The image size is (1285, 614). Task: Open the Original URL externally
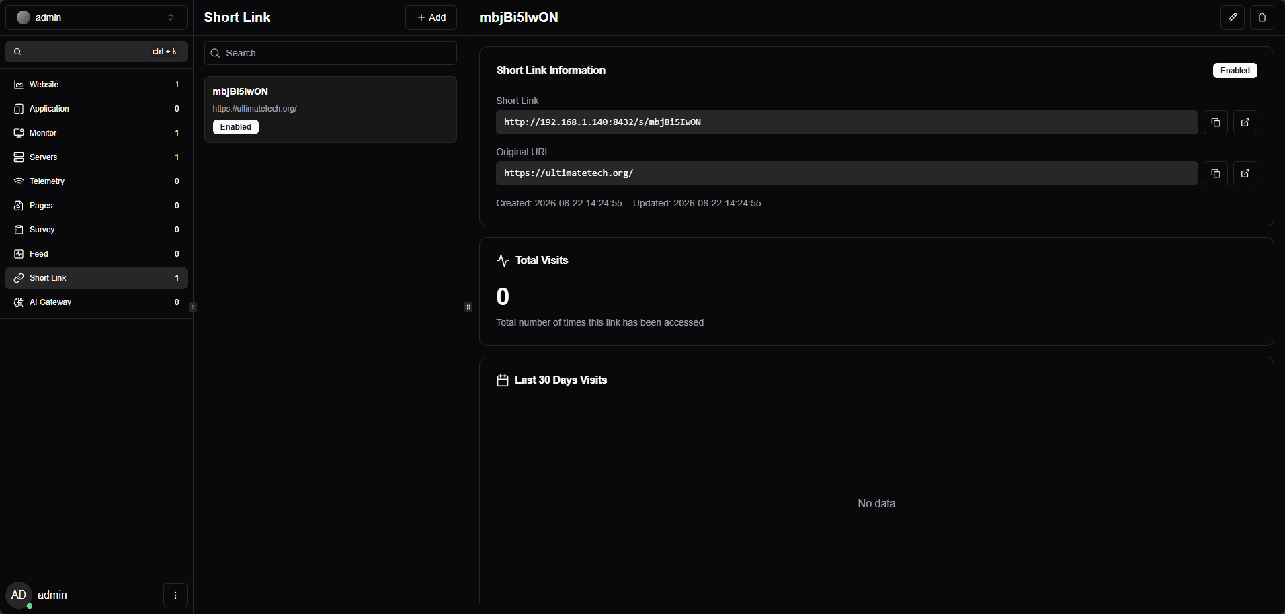1245,173
